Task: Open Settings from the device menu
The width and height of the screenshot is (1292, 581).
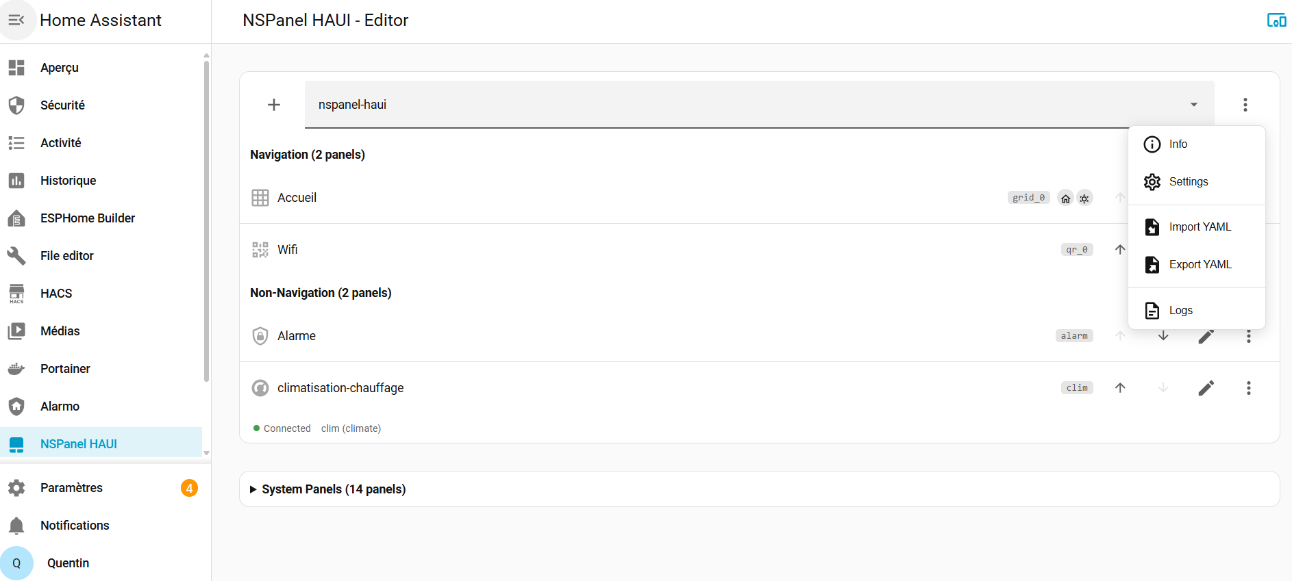Action: tap(1197, 182)
